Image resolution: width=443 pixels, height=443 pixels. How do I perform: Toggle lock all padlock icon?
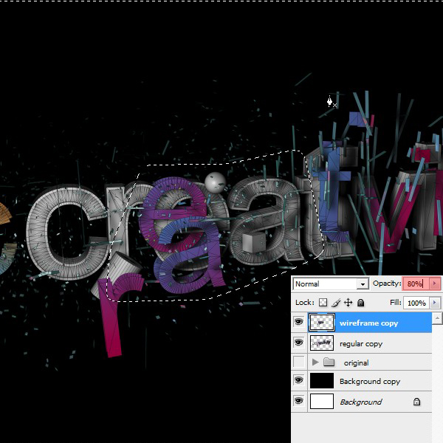[x=360, y=303]
